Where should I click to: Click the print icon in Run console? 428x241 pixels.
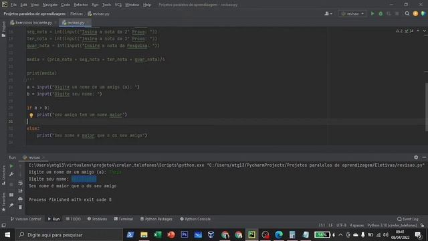tap(21, 199)
